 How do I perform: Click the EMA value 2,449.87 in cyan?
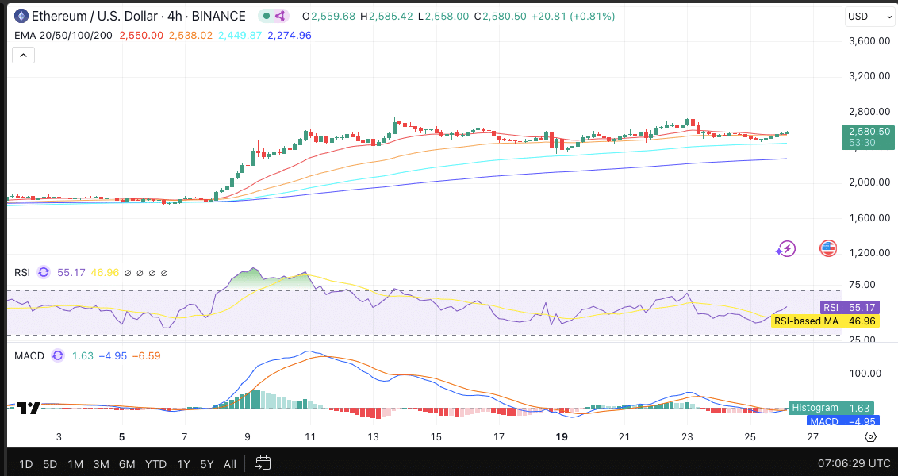click(x=240, y=36)
